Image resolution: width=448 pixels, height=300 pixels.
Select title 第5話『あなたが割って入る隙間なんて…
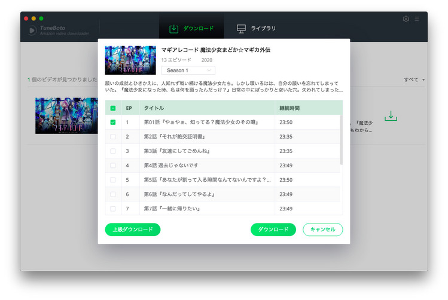(x=207, y=180)
